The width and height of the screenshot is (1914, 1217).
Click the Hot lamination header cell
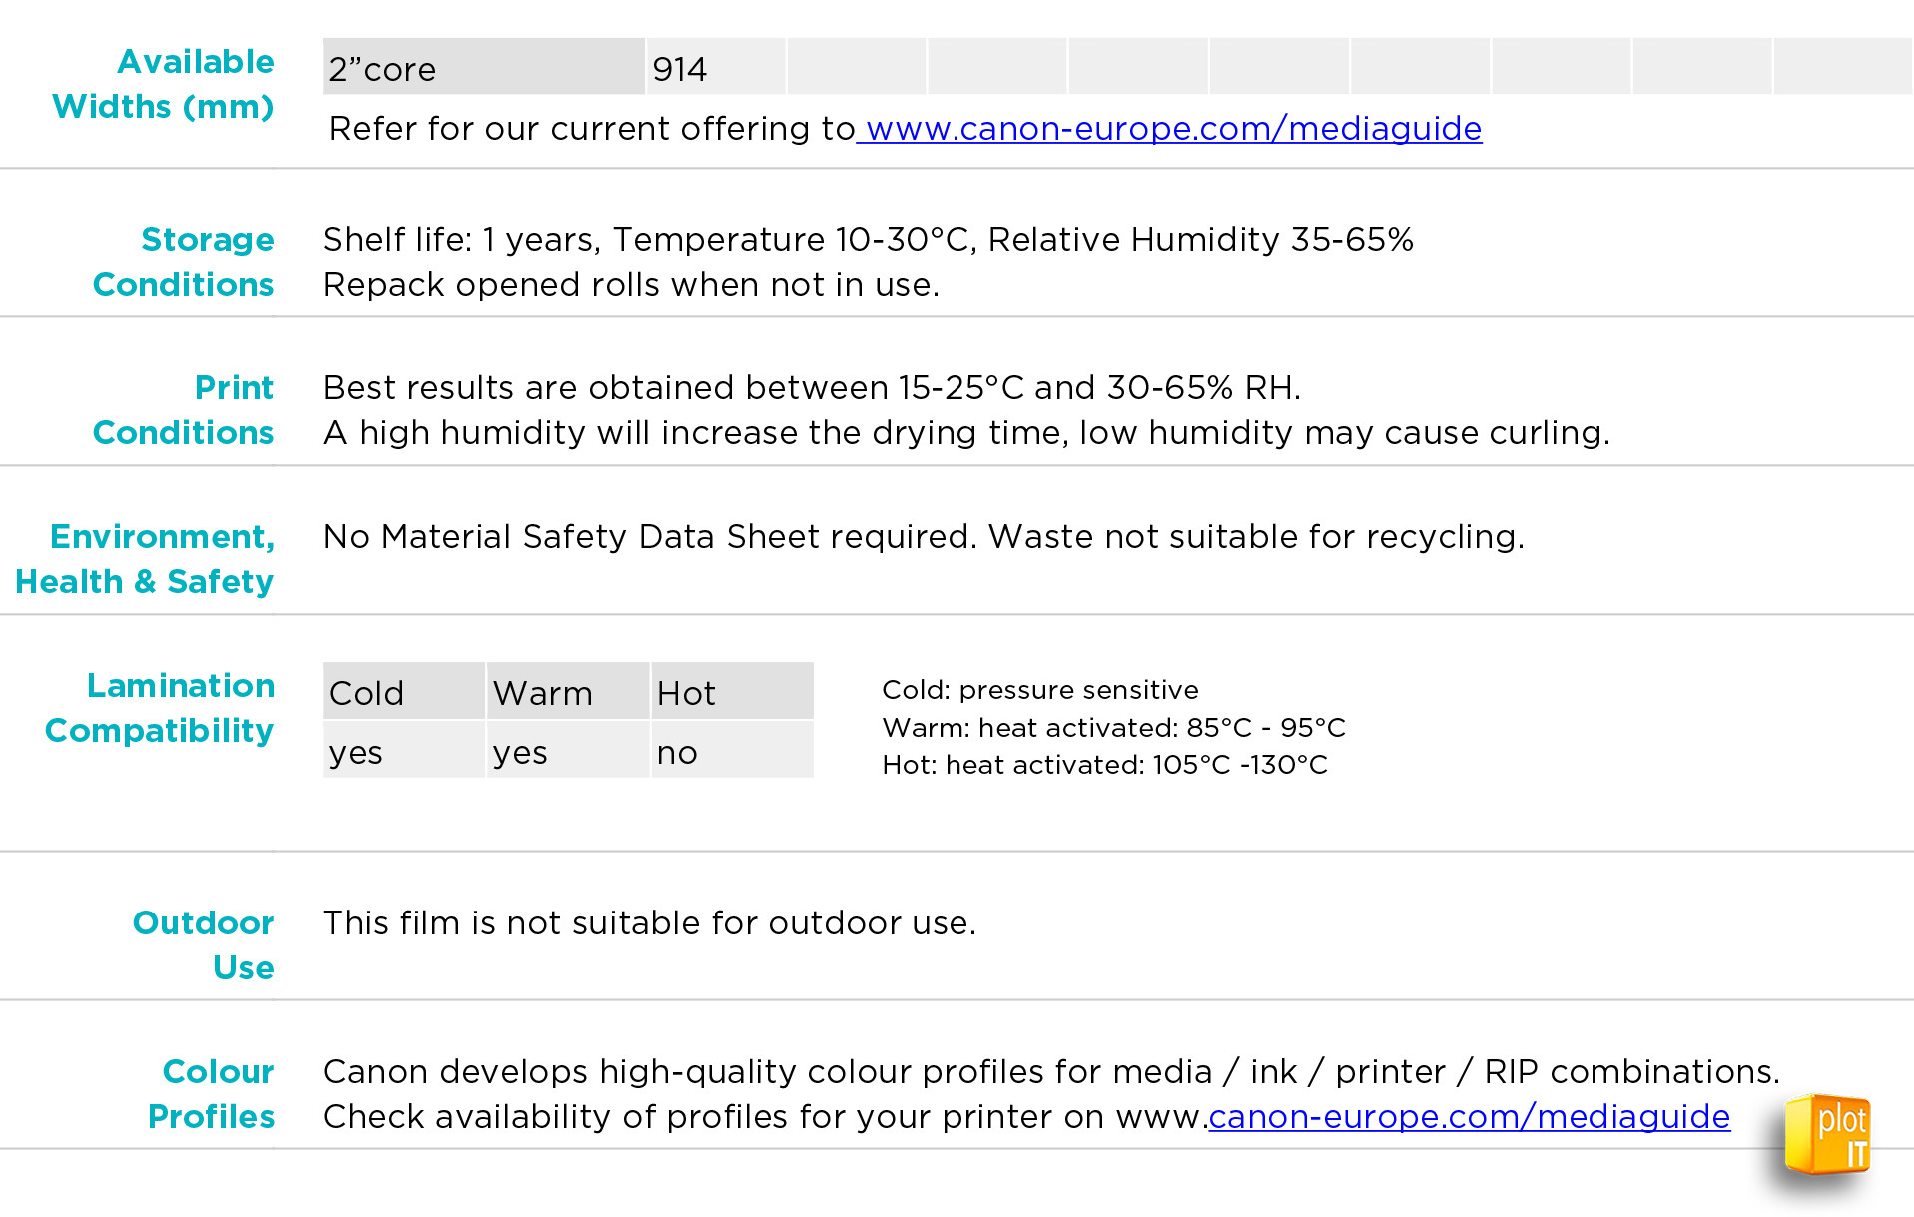[732, 691]
